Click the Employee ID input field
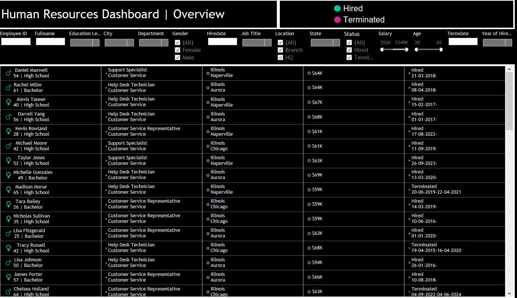 tap(16, 42)
